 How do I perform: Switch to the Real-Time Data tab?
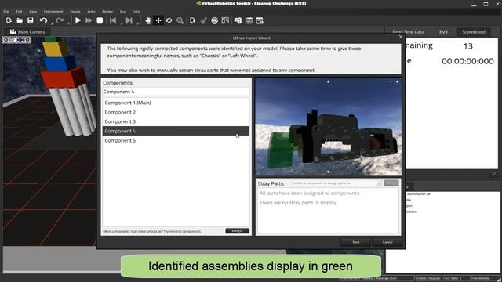(408, 31)
